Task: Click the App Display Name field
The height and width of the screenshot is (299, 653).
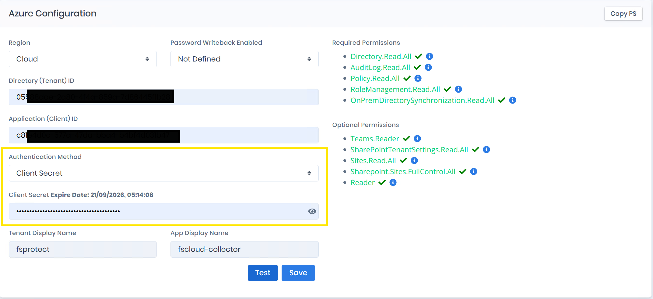Action: click(244, 249)
